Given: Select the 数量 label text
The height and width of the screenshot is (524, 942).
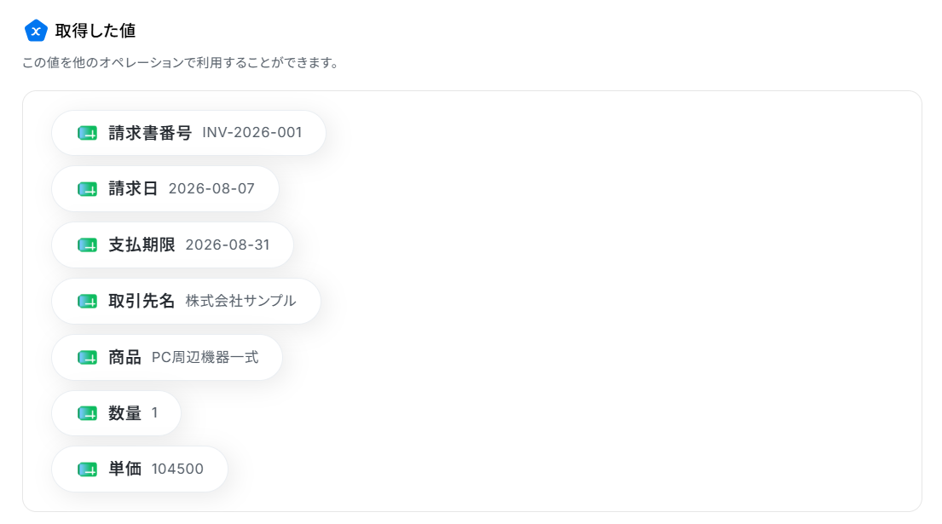Looking at the screenshot, I should coord(125,413).
